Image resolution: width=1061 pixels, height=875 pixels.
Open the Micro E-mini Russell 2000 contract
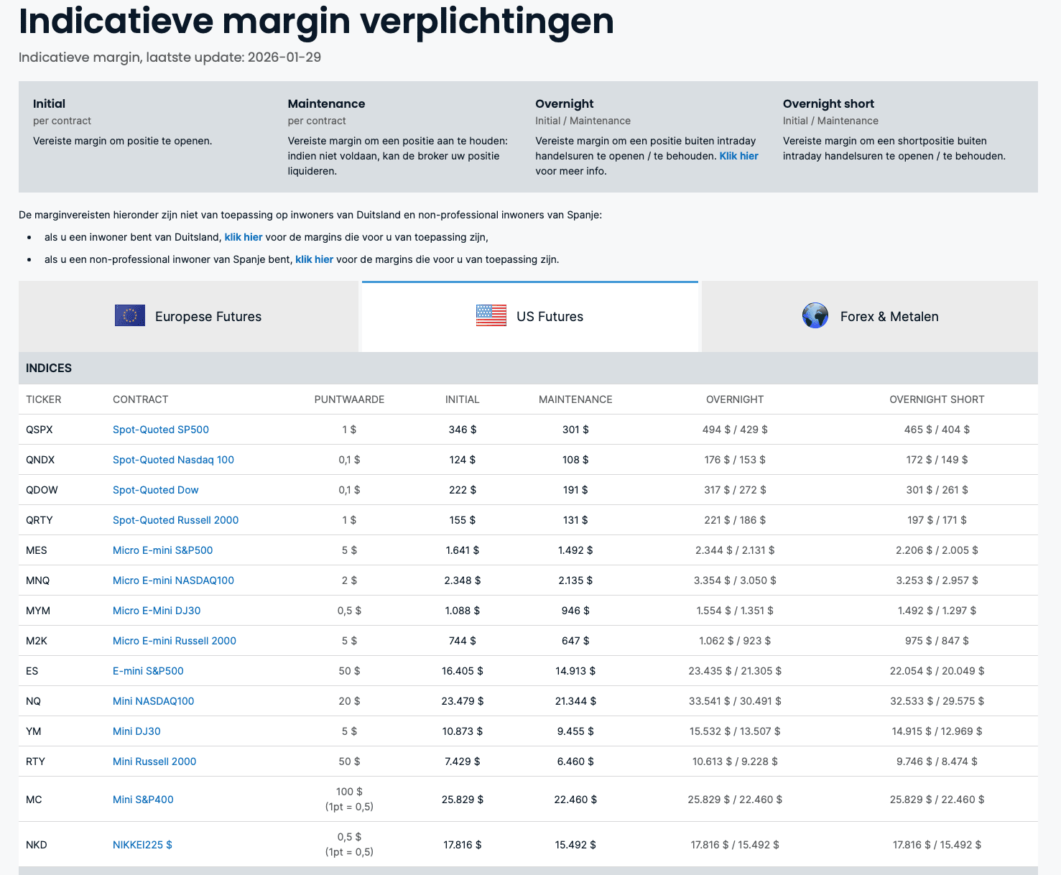point(175,641)
